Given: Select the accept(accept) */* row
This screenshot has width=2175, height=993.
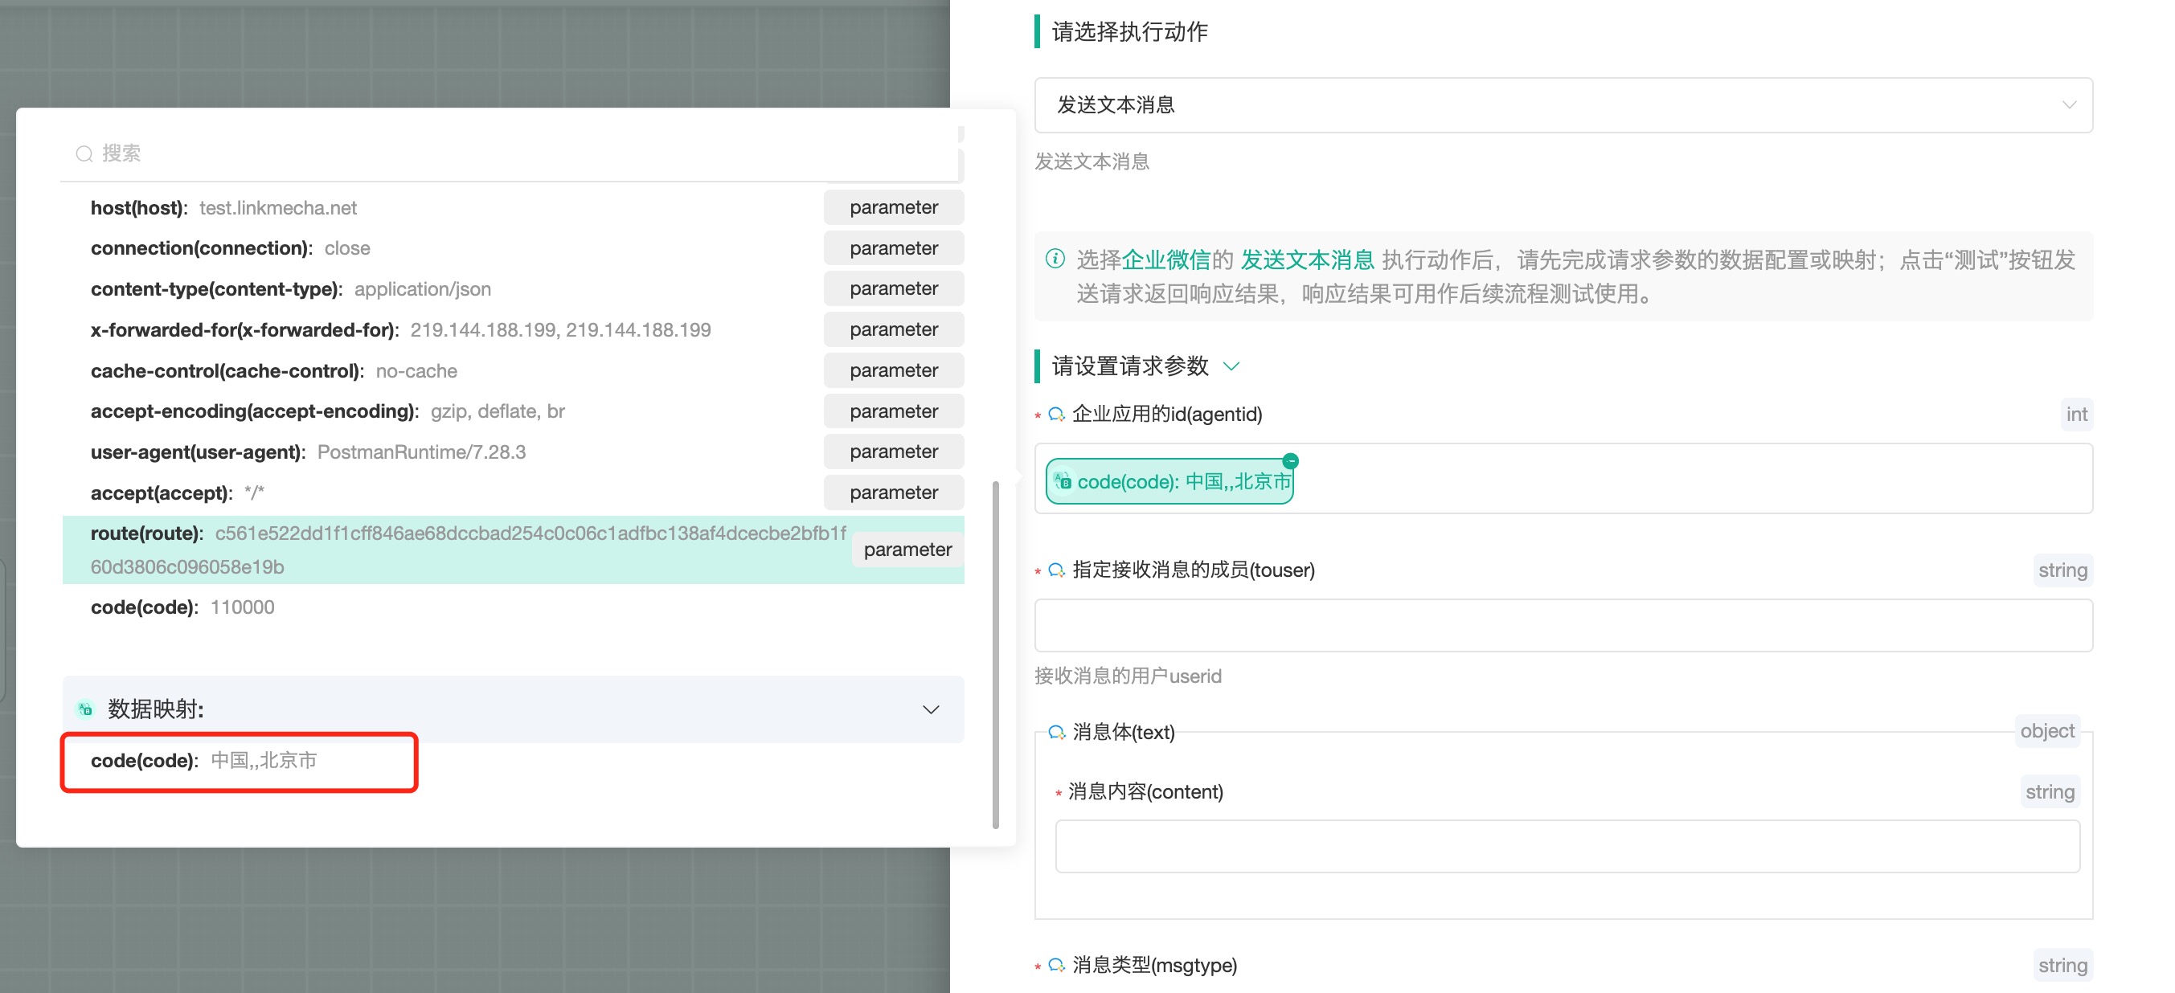Looking at the screenshot, I should tap(513, 492).
